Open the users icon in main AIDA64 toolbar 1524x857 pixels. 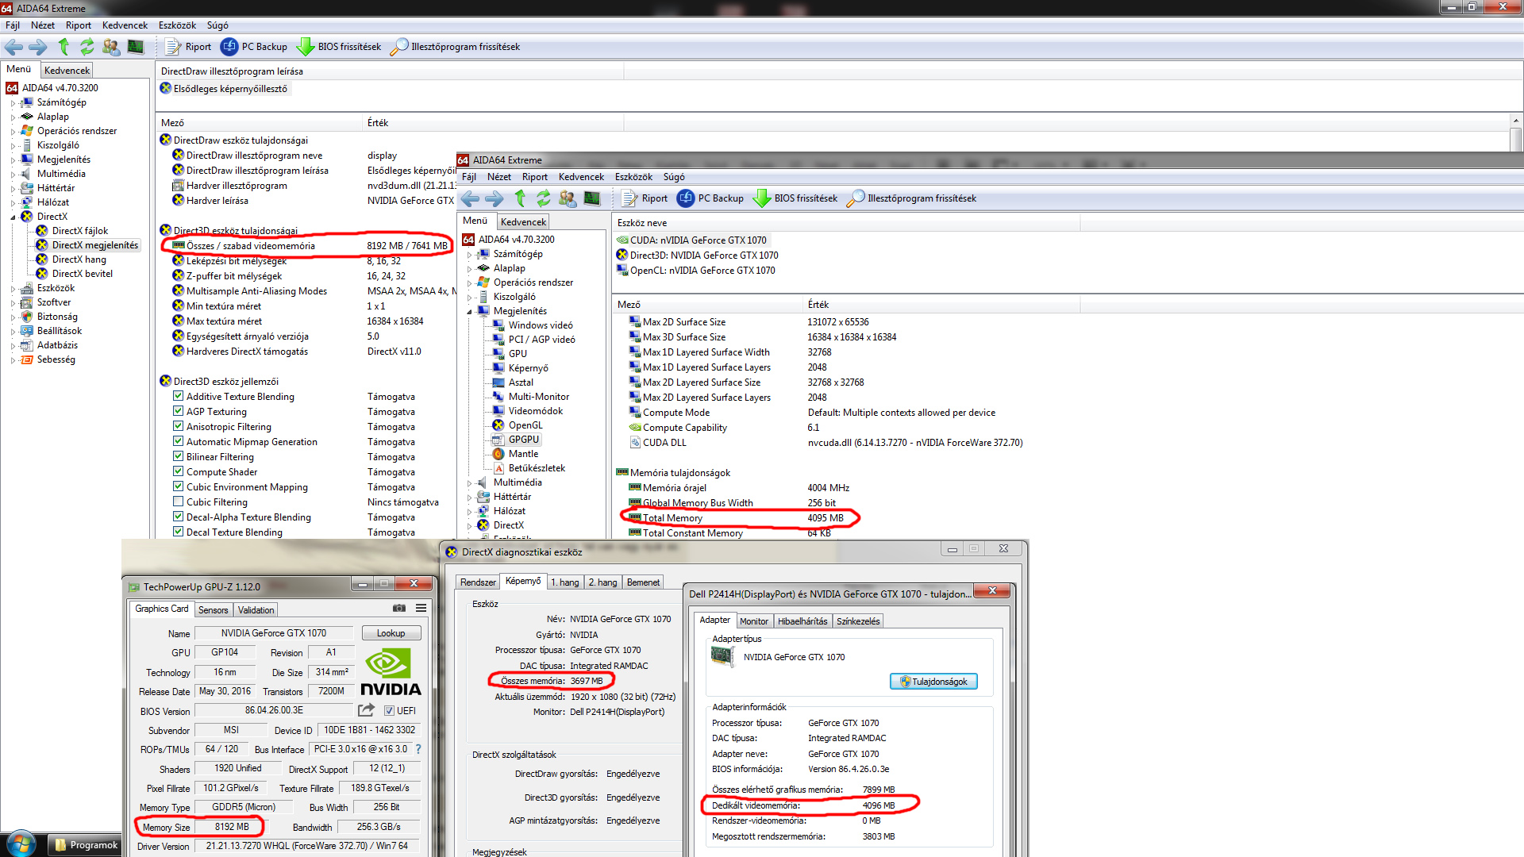pos(111,47)
